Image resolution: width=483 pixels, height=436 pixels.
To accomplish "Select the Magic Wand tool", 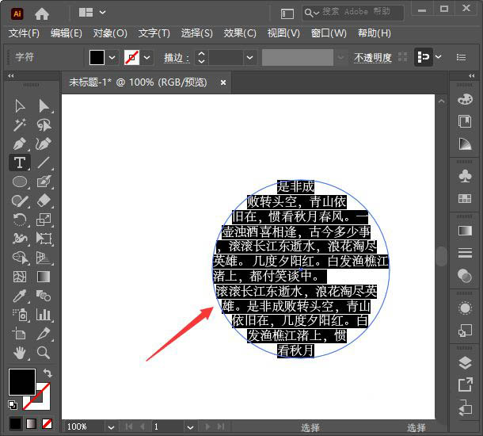I will click(x=20, y=125).
